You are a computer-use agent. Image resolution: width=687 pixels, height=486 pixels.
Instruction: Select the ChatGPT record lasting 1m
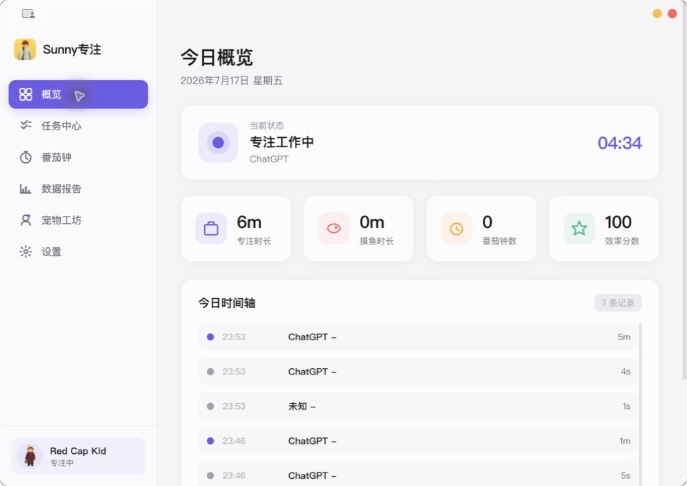(418, 441)
